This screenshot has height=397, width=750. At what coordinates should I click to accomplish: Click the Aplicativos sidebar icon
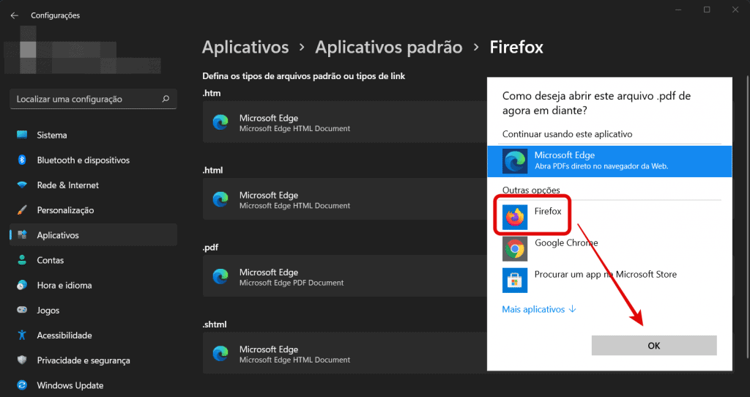pyautogui.click(x=22, y=235)
